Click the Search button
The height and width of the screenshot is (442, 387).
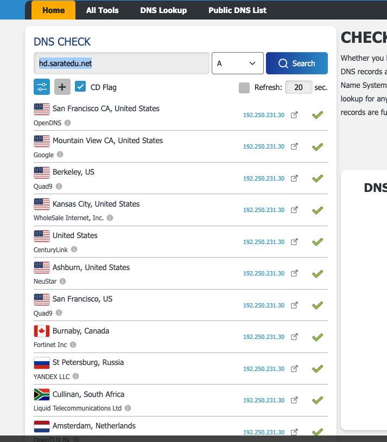tap(296, 63)
